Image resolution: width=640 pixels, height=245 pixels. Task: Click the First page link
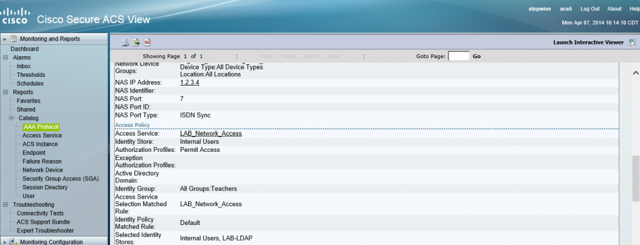pos(266,56)
